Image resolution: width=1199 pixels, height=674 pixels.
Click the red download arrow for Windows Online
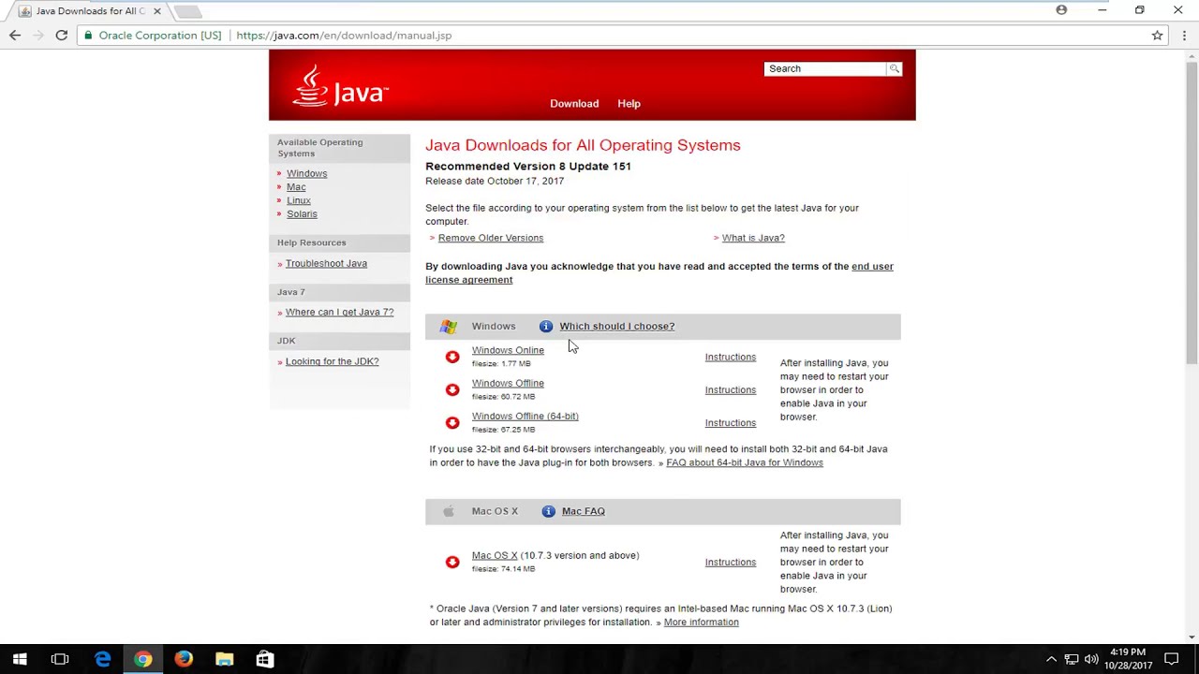[452, 357]
